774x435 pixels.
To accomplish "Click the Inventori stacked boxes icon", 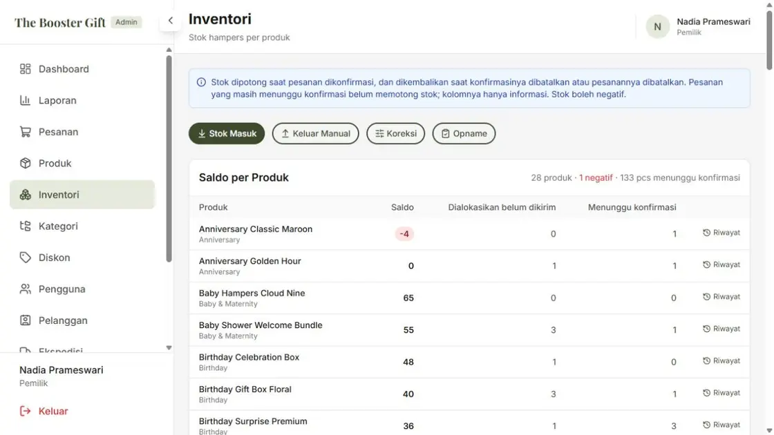I will click(25, 195).
